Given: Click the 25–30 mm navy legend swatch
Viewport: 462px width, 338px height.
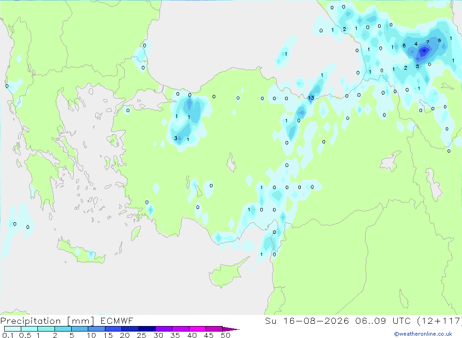Looking at the screenshot, I should coord(147,329).
